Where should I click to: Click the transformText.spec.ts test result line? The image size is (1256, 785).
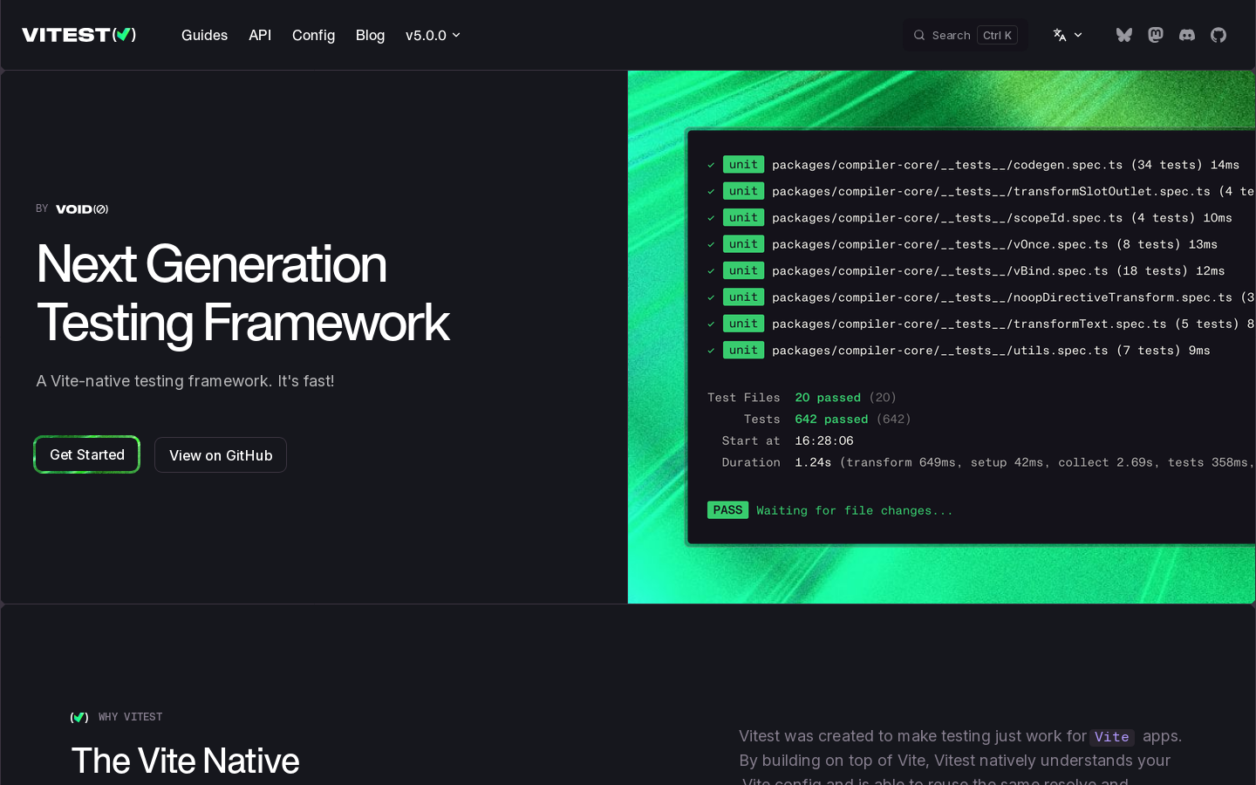click(981, 324)
